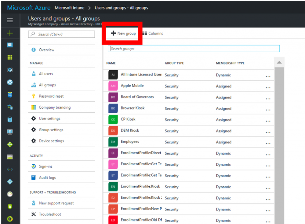
Task: Click the BK avatar for Browser Kiosk
Action: (x=113, y=108)
